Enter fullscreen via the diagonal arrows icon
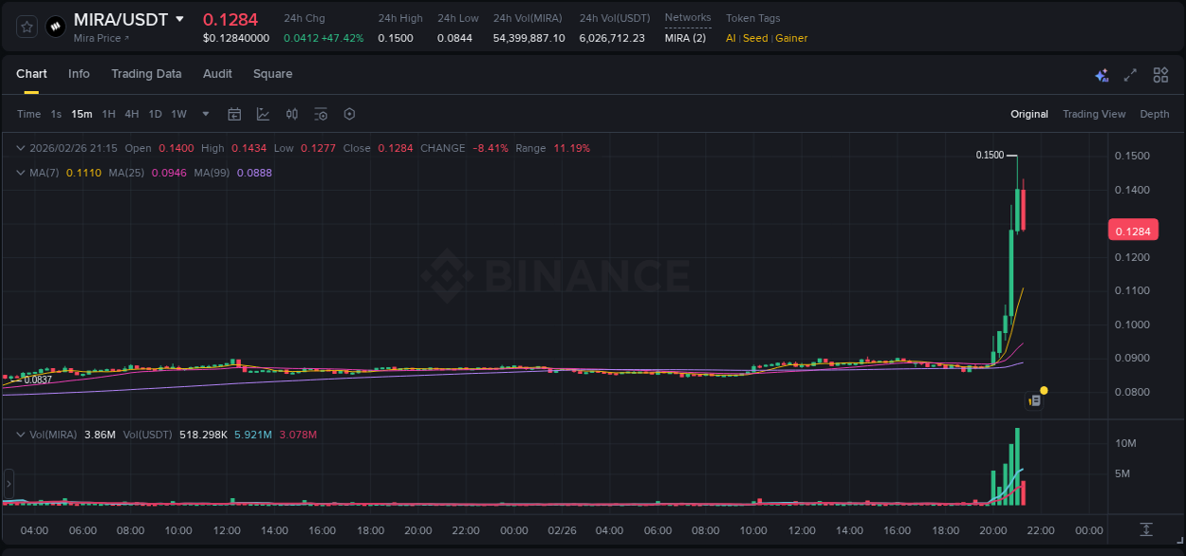1186x556 pixels. coord(1129,74)
